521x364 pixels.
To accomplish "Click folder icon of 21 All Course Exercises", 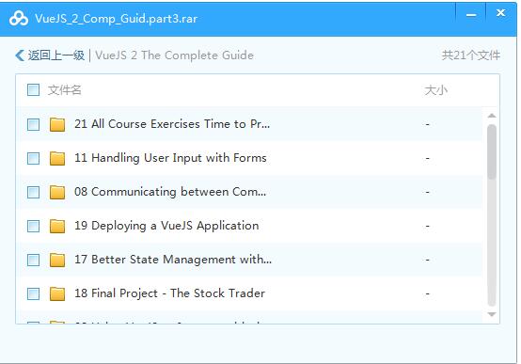I will (x=57, y=124).
